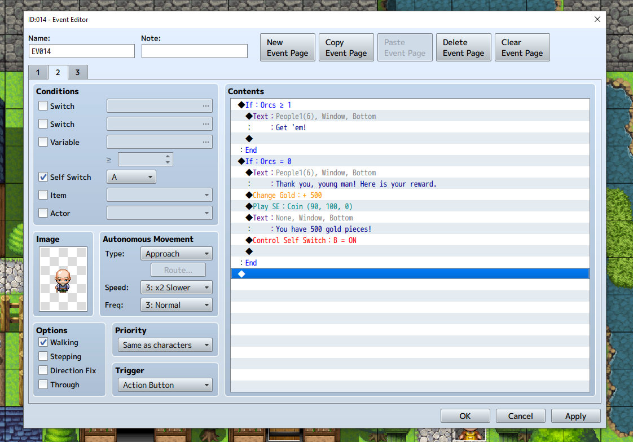Select the Change Gold + 500 command
The image size is (633, 442).
coord(288,195)
